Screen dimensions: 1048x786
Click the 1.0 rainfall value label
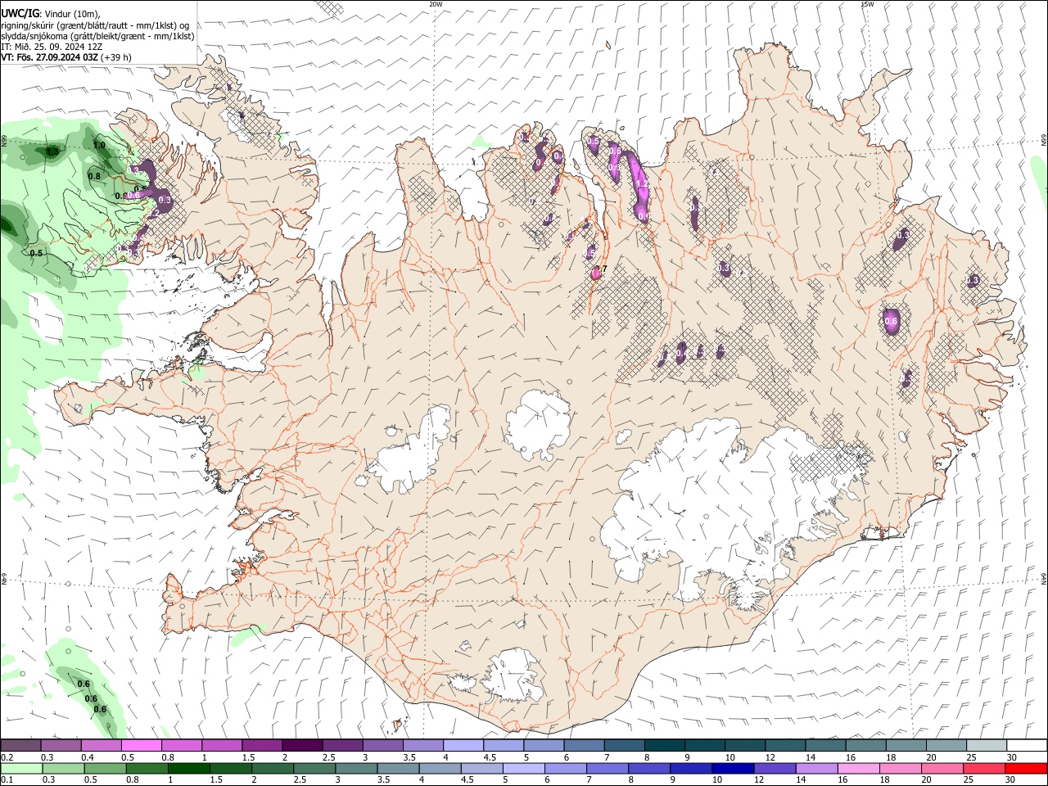point(100,146)
